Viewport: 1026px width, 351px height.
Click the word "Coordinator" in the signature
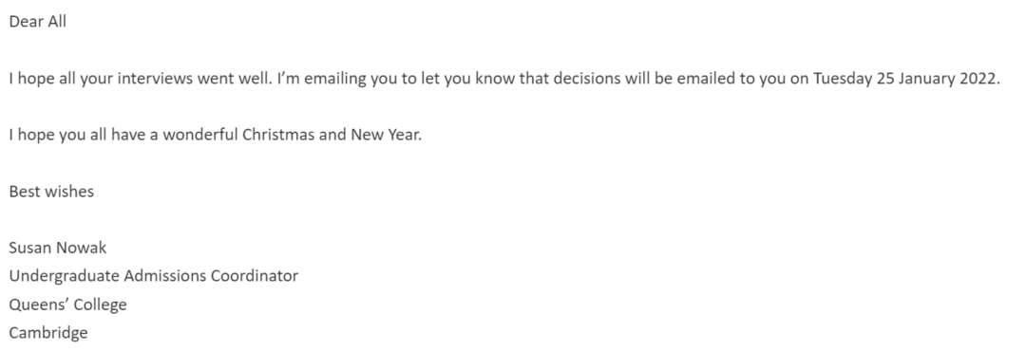click(x=255, y=276)
